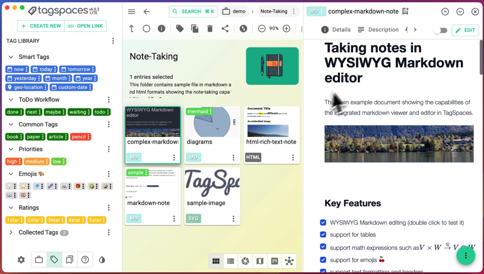Open the kanban perspective view
The image size is (484, 274).
pos(274,261)
